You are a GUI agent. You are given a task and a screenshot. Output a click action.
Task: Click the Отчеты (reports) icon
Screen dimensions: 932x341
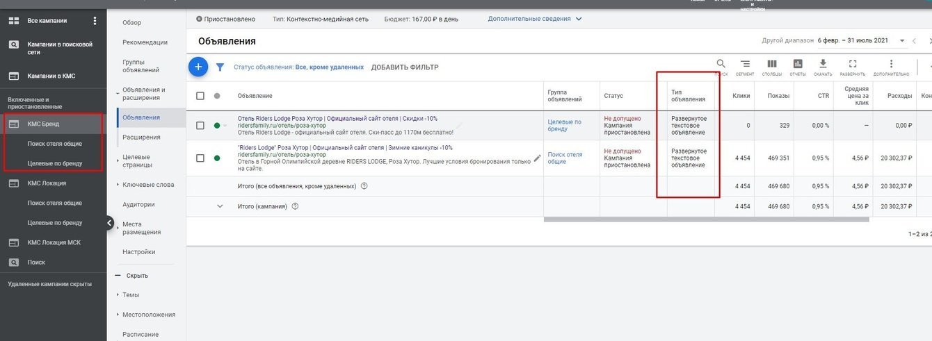click(x=798, y=64)
